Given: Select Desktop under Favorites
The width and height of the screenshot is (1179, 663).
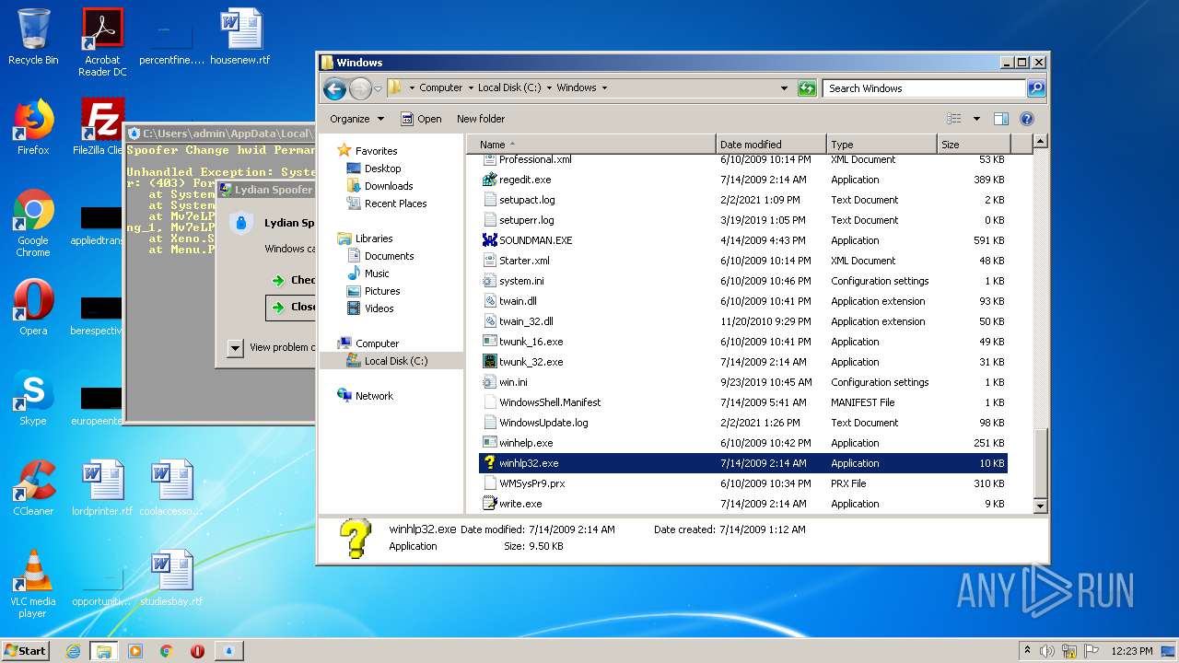Looking at the screenshot, I should [x=382, y=169].
